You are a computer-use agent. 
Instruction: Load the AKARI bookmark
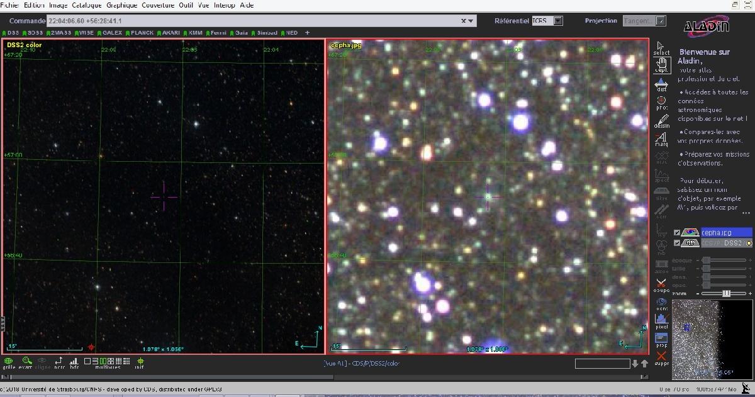tap(169, 33)
